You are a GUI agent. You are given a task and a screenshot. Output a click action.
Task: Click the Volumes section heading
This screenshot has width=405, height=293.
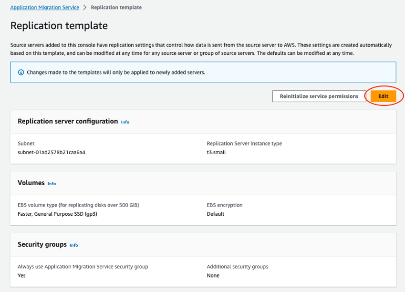tap(31, 183)
